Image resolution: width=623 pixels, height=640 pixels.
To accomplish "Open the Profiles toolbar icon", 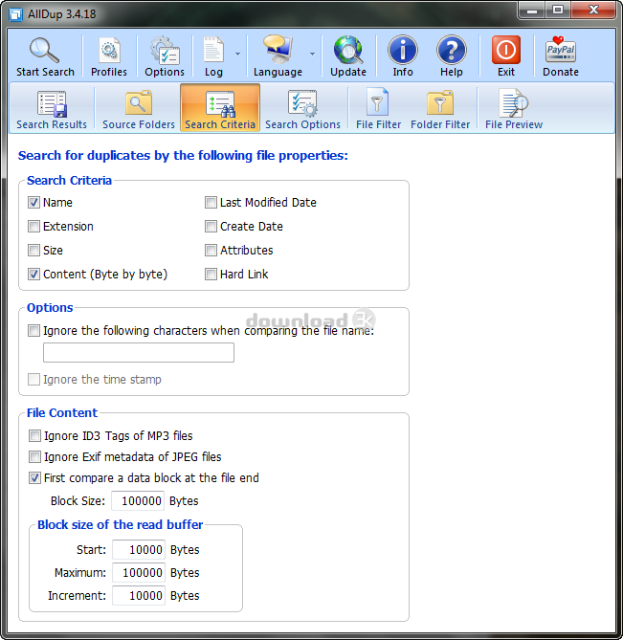I will pos(109,50).
